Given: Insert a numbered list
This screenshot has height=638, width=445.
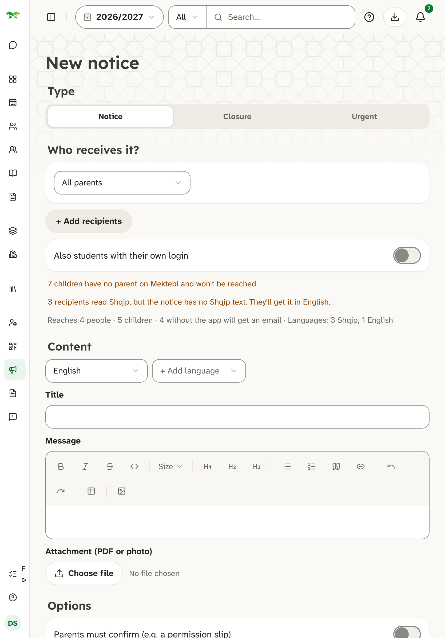Looking at the screenshot, I should 312,466.
